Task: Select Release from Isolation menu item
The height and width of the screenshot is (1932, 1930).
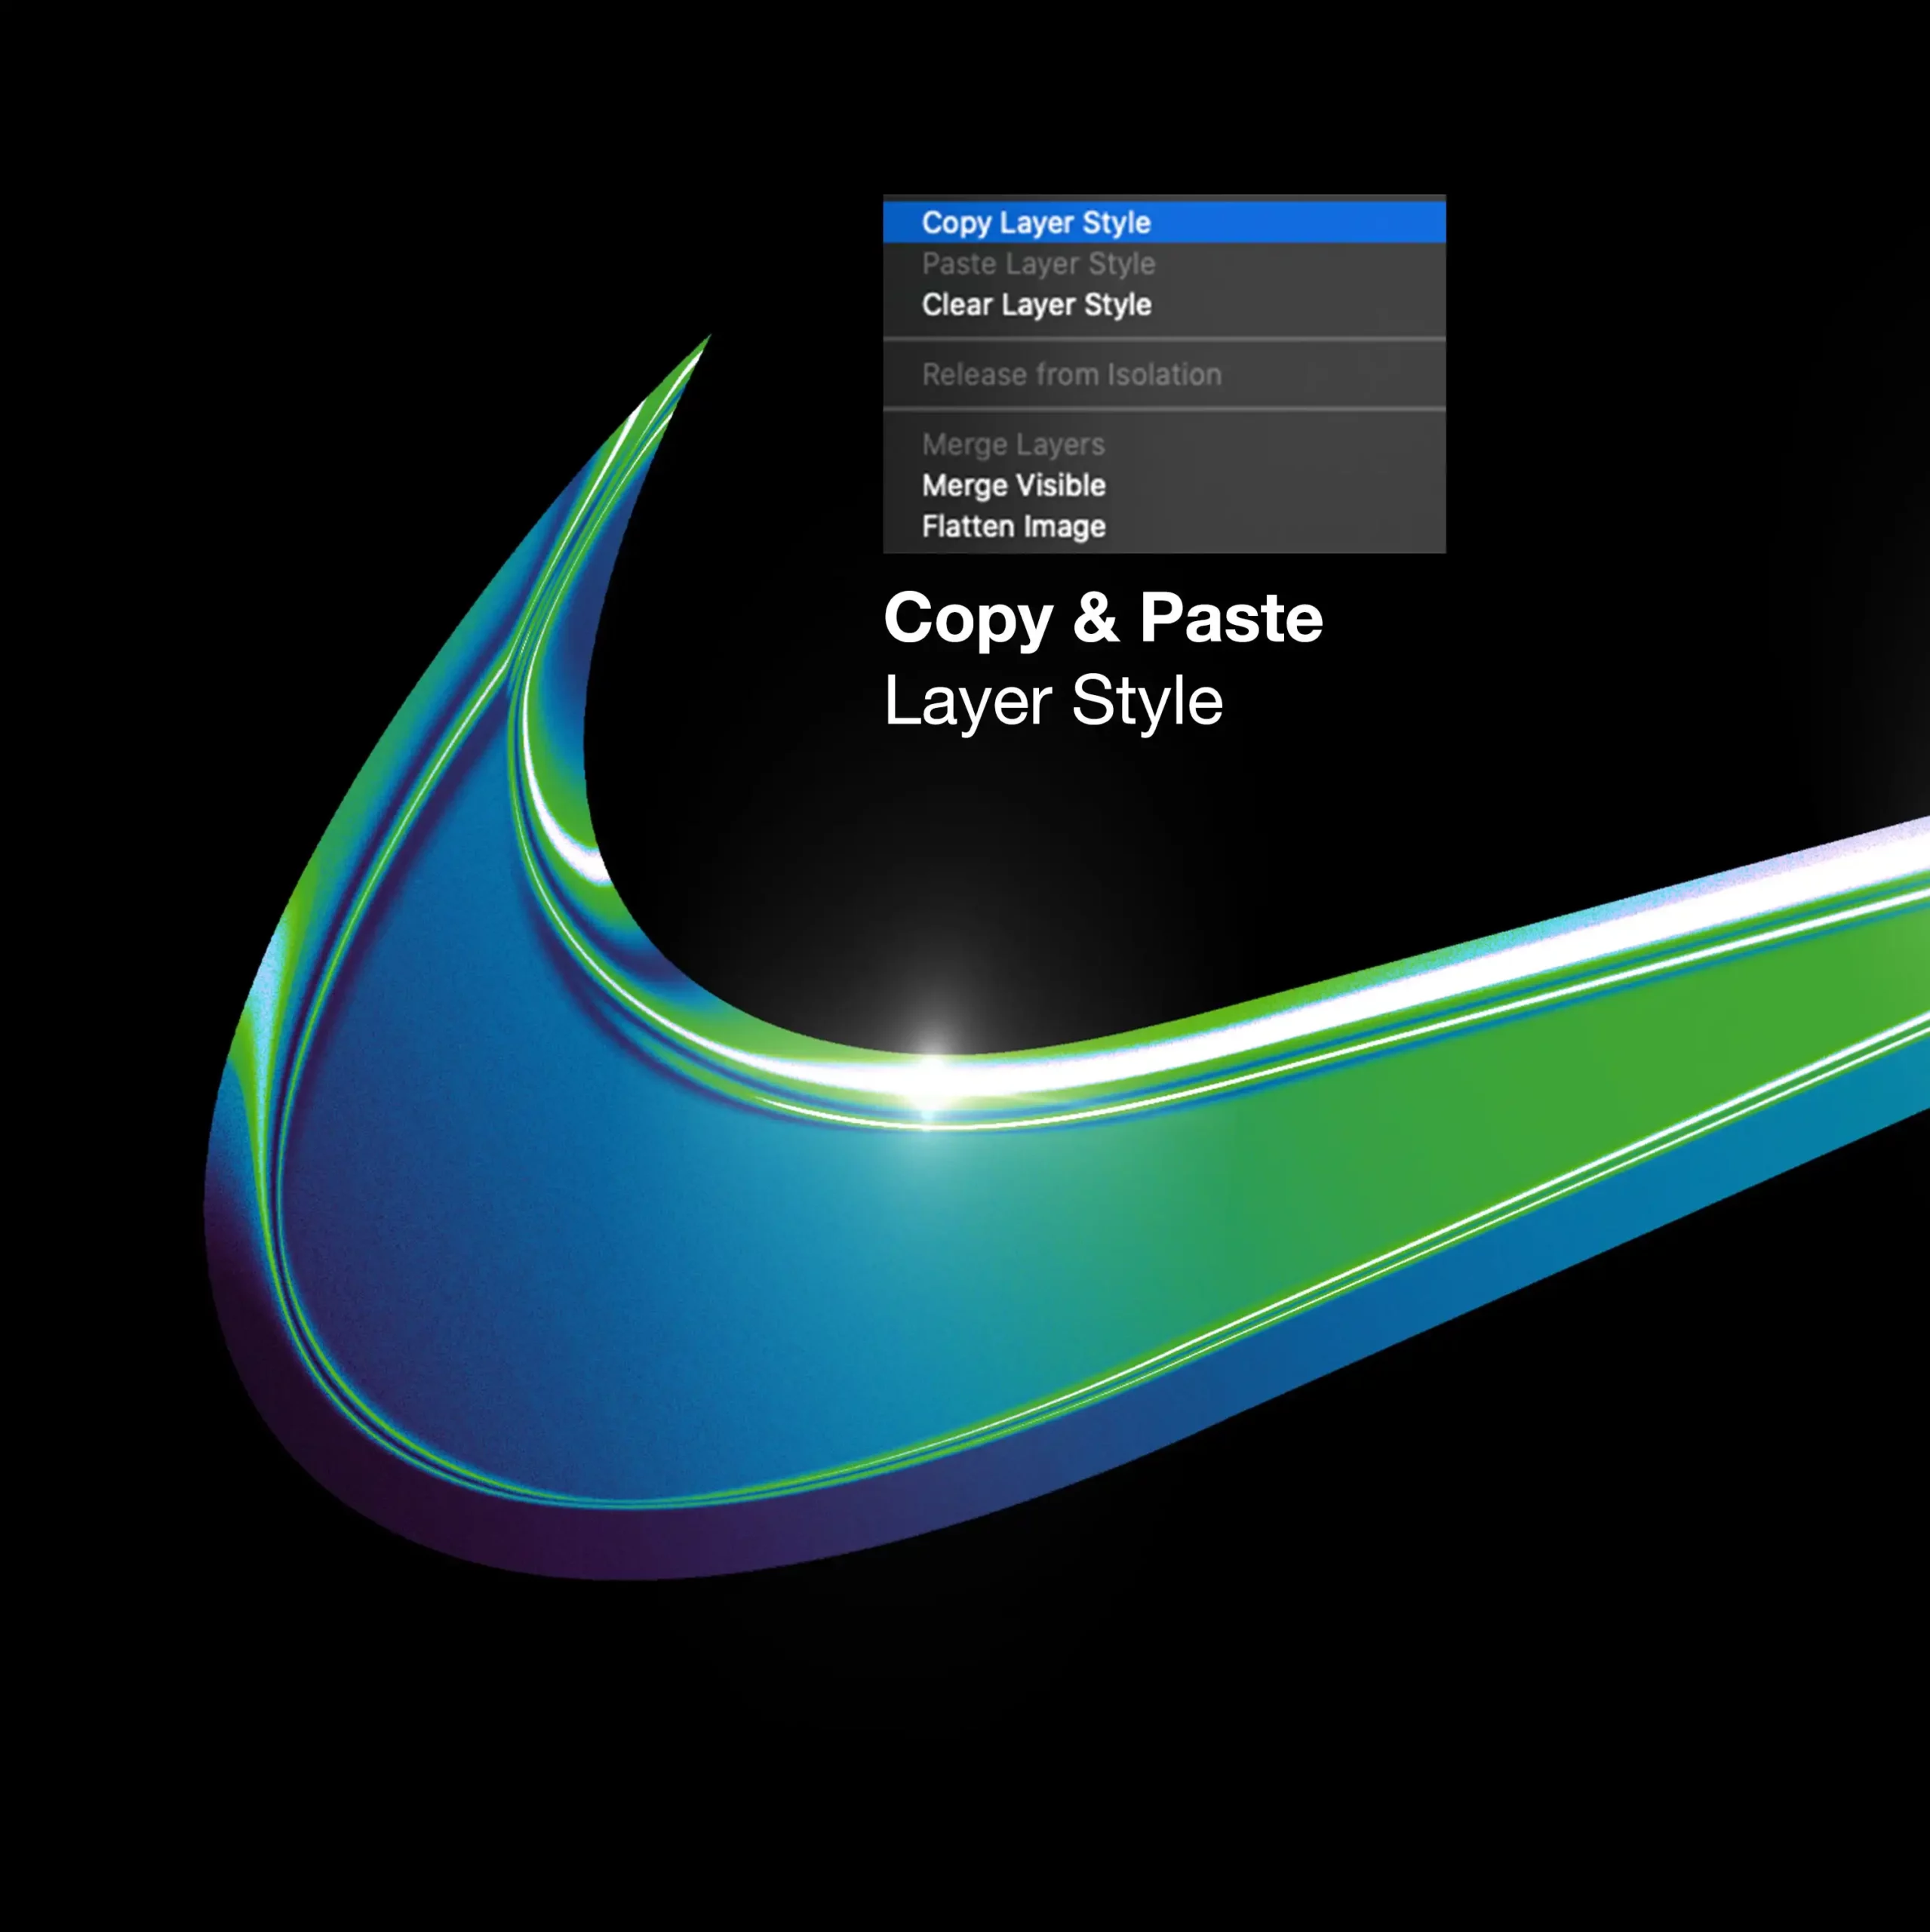Action: 1164,374
